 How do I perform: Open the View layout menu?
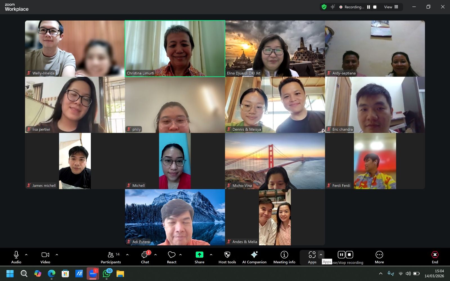click(391, 7)
